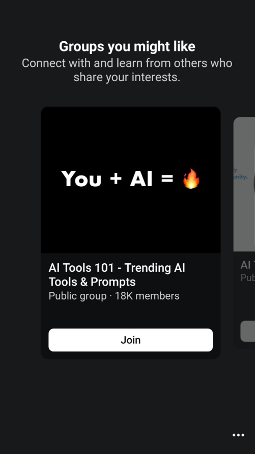
Task: Select the 'Groups you might like' heading
Action: coord(127,46)
